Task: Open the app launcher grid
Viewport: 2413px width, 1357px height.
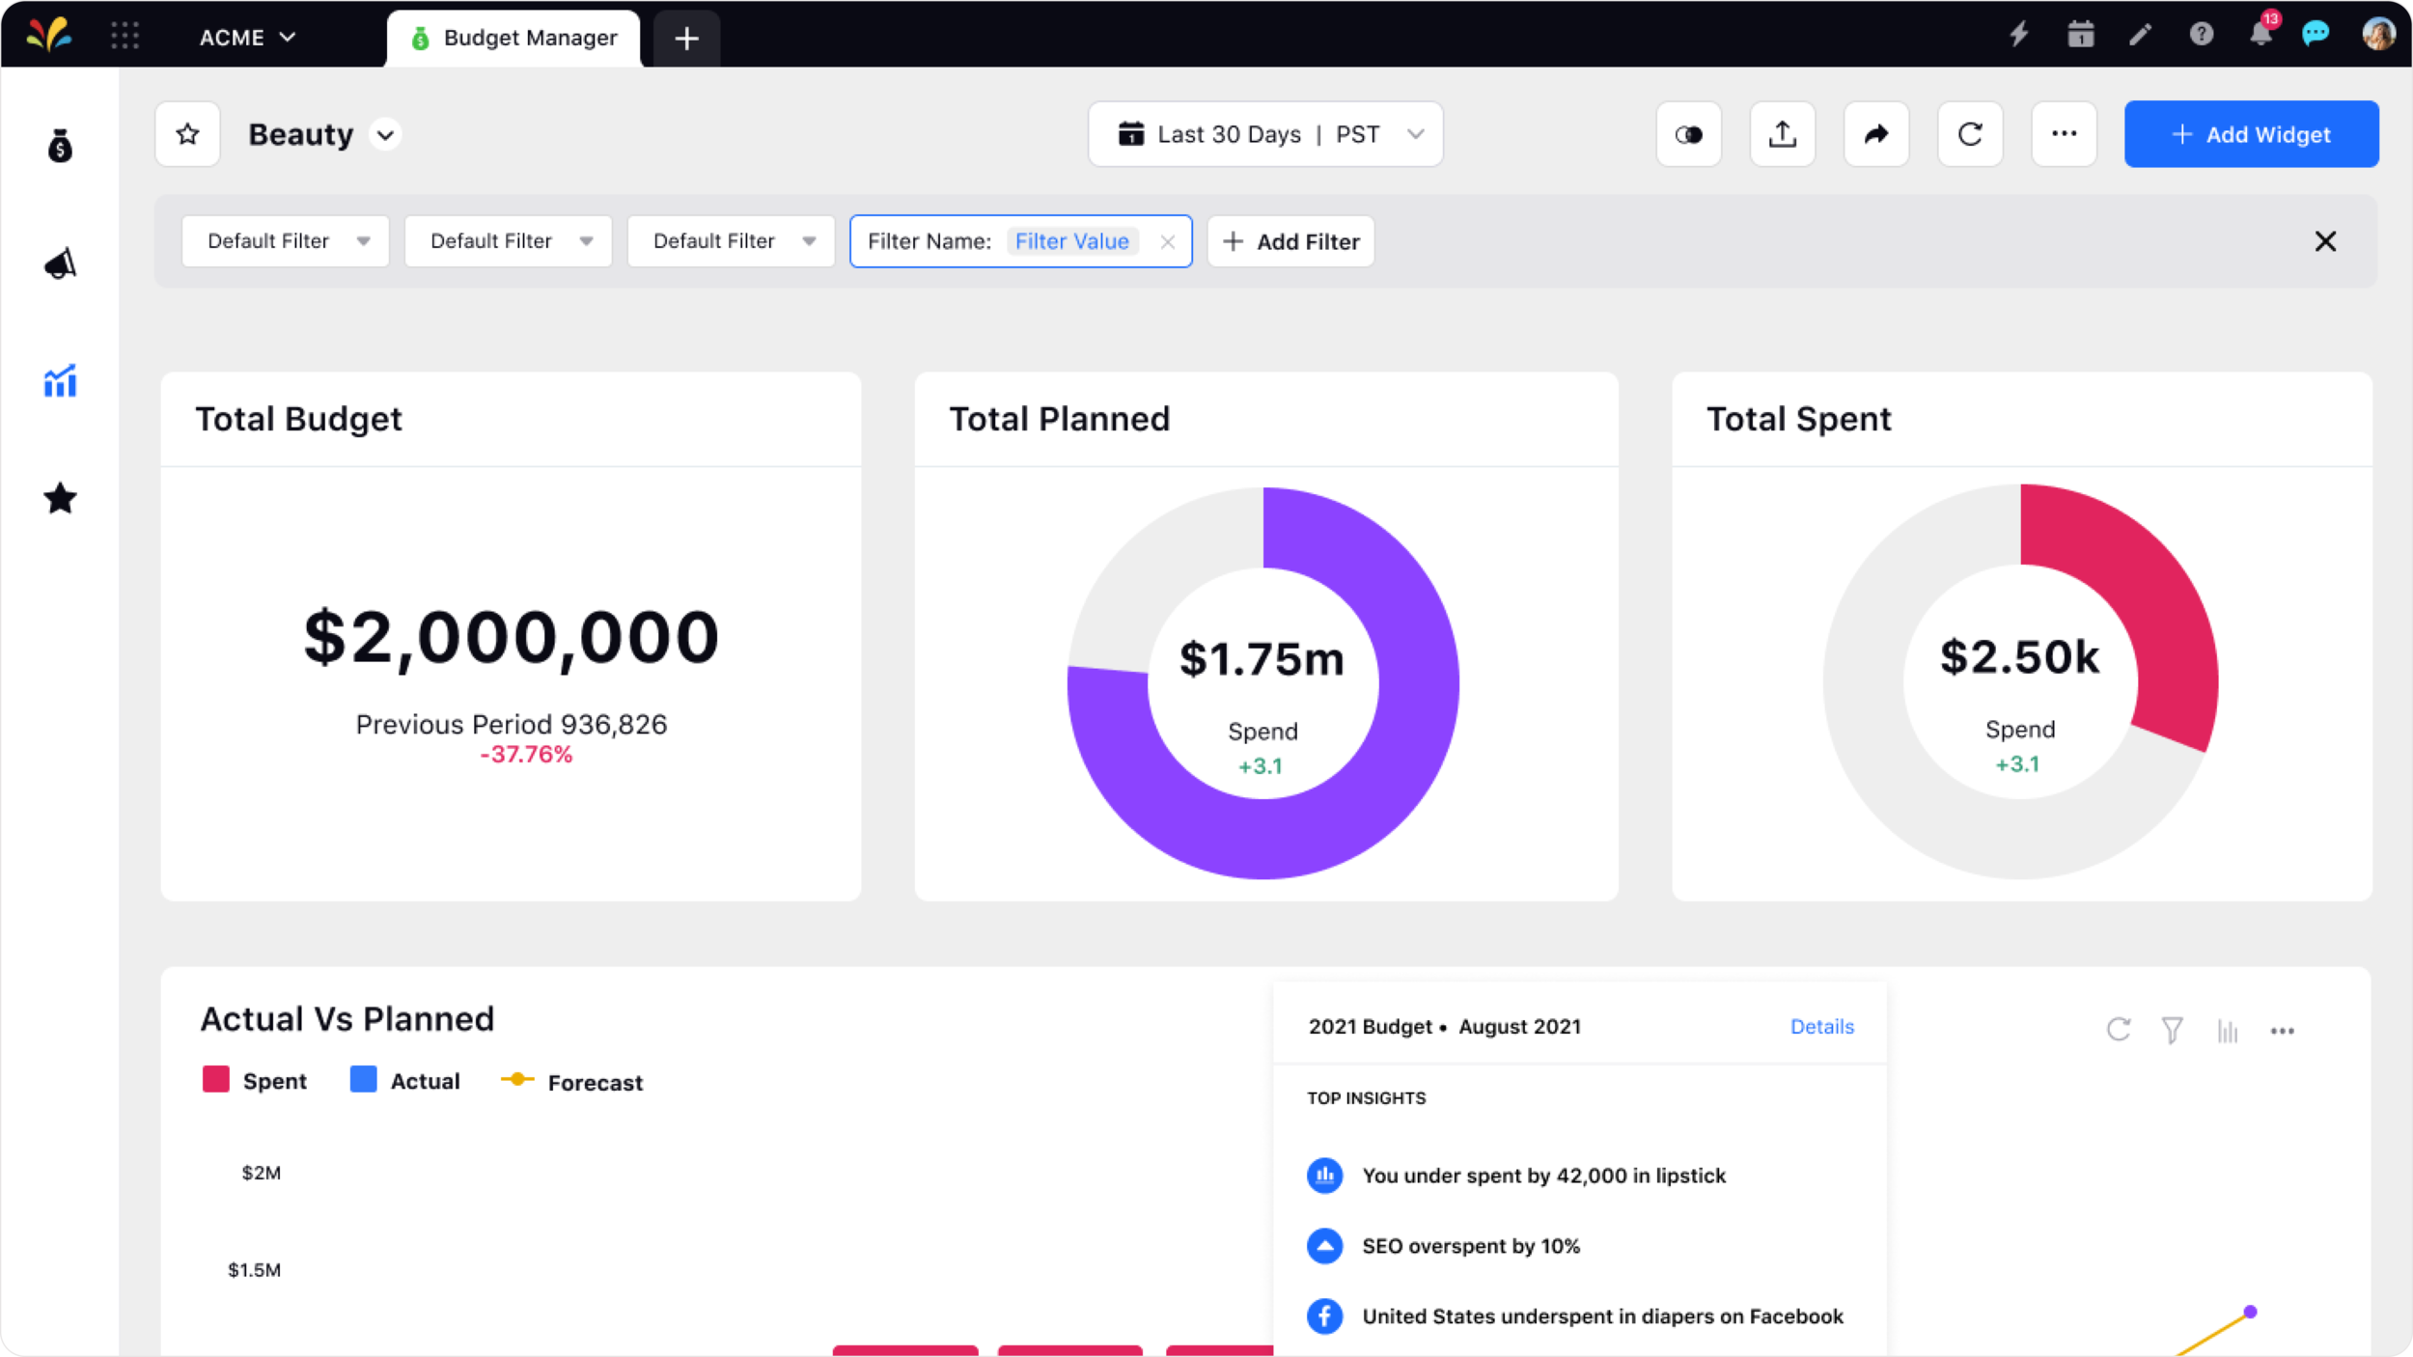Action: [x=125, y=36]
